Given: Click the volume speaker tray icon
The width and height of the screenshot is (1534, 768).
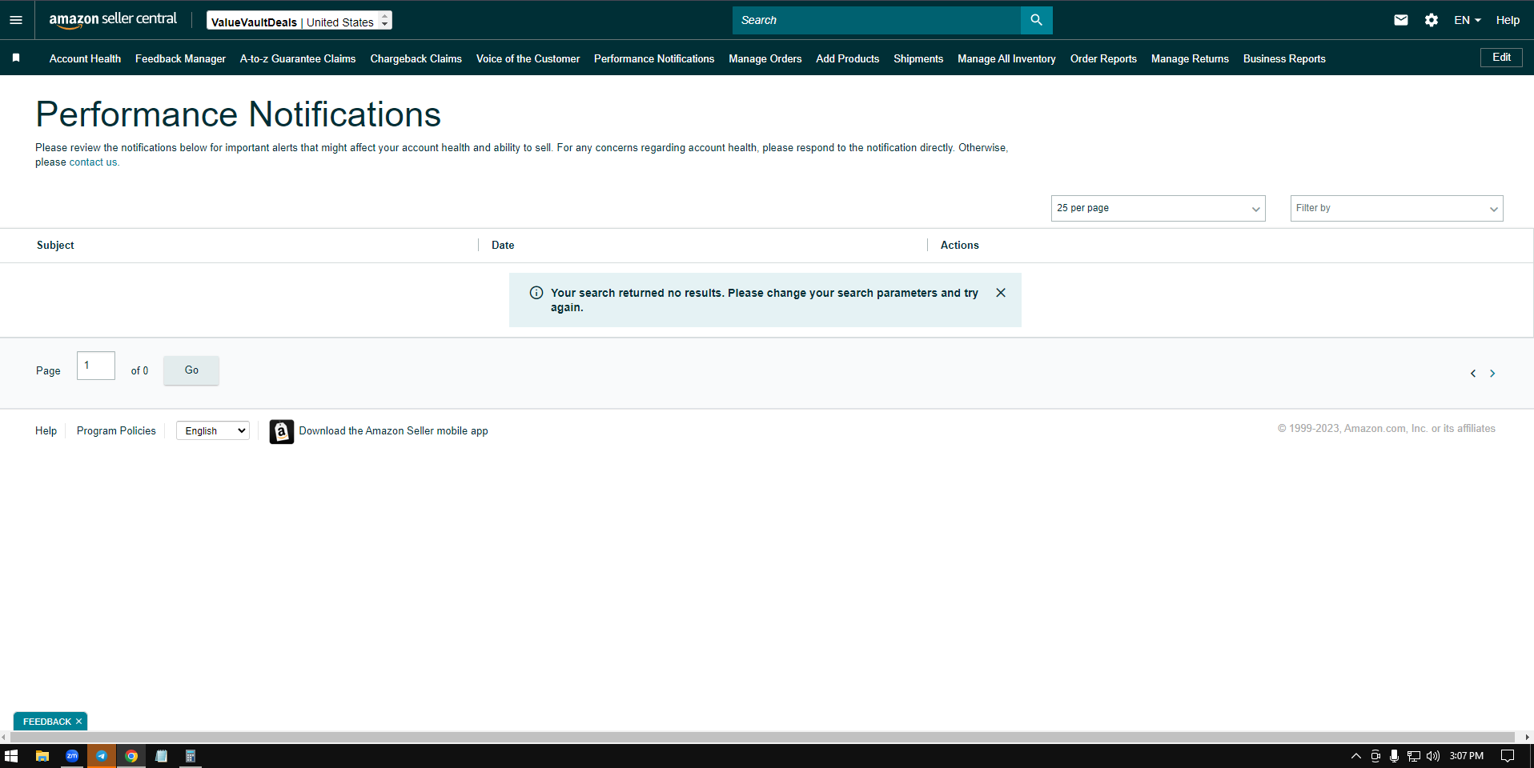Looking at the screenshot, I should tap(1433, 756).
